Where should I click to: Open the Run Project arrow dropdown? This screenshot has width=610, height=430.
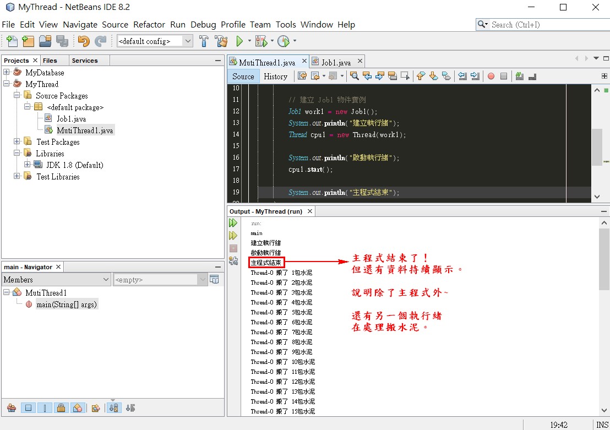(x=249, y=41)
